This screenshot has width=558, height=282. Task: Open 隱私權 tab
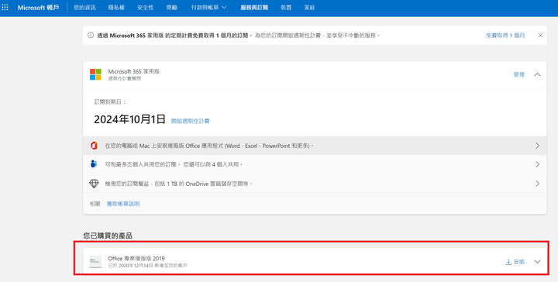[x=116, y=8]
